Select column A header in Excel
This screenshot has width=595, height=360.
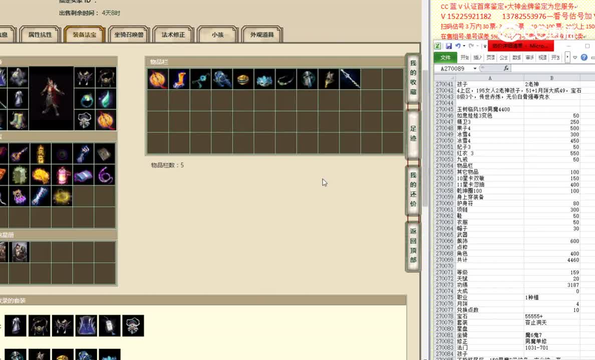pos(489,77)
